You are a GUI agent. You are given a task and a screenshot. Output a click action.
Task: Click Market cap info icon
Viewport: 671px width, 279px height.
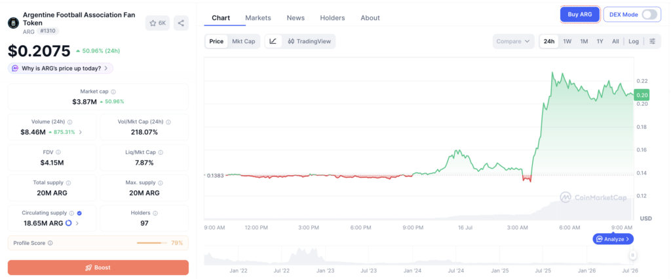point(113,91)
